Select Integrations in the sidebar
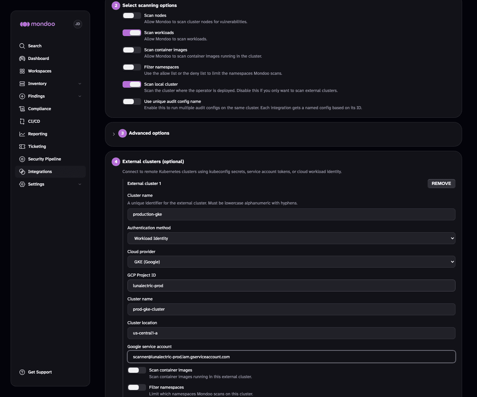Viewport: 477px width, 397px height. tap(50, 172)
